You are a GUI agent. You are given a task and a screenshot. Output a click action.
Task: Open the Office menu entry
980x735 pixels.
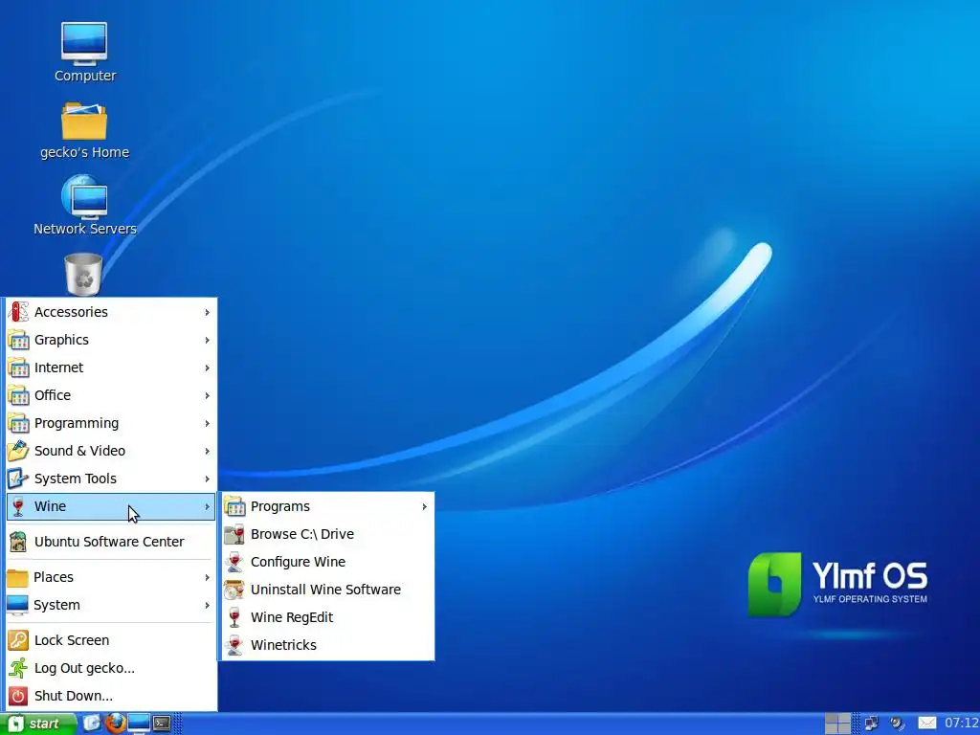[x=111, y=395]
